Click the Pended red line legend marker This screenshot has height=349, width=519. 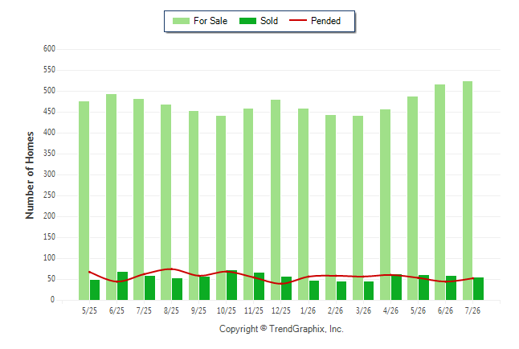298,20
